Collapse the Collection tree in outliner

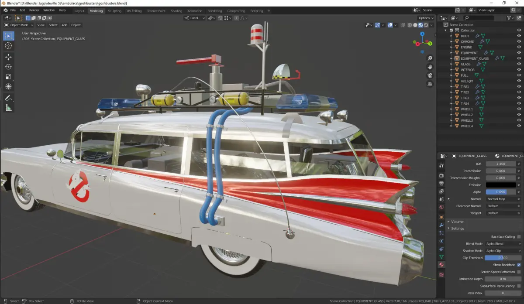click(446, 31)
